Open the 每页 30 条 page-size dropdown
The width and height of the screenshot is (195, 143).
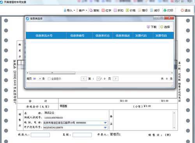point(40,79)
